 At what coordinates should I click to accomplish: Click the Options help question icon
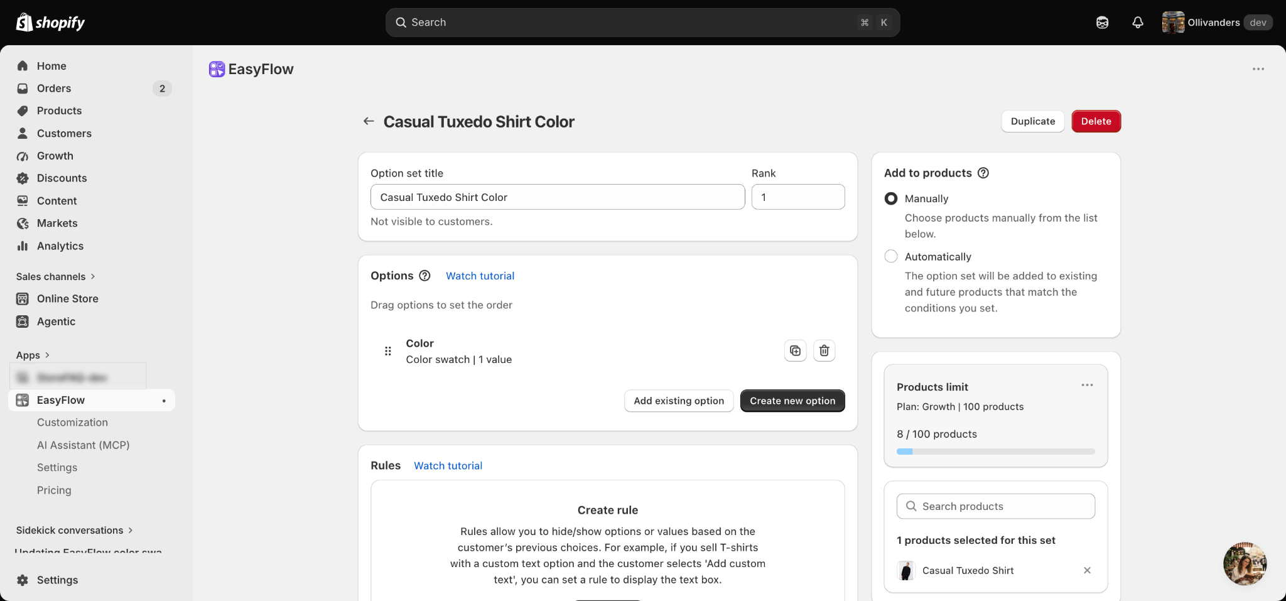coord(425,276)
